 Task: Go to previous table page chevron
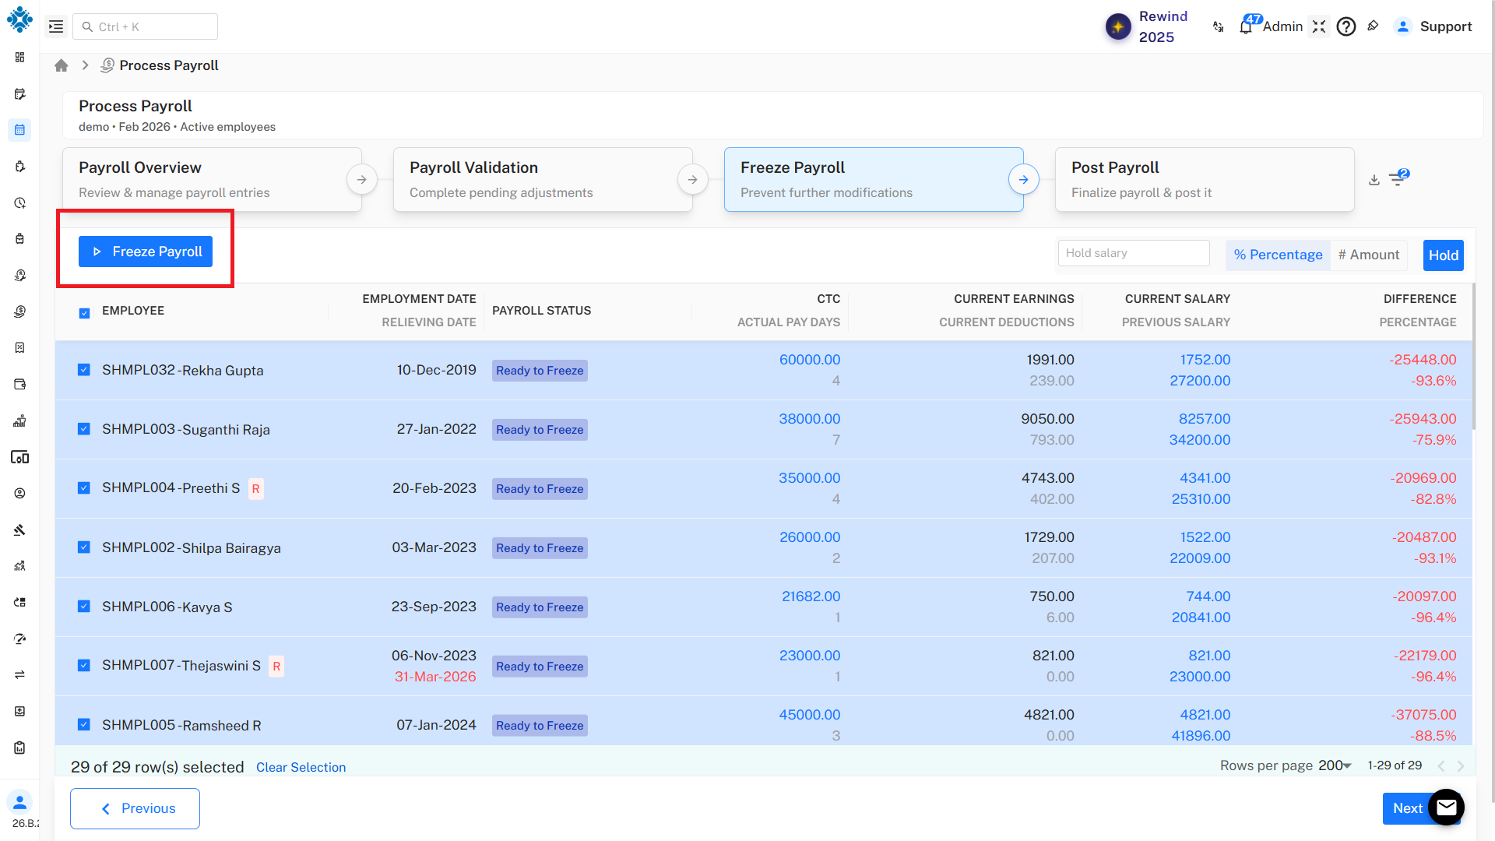click(1440, 766)
